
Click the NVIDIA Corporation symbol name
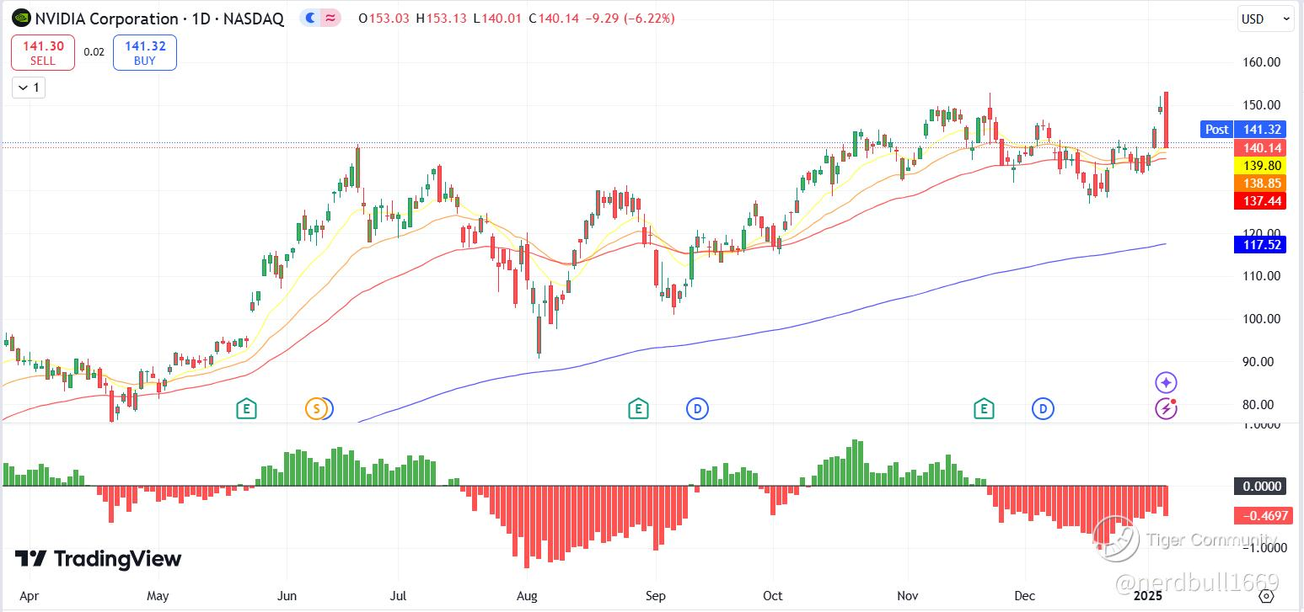(x=105, y=19)
